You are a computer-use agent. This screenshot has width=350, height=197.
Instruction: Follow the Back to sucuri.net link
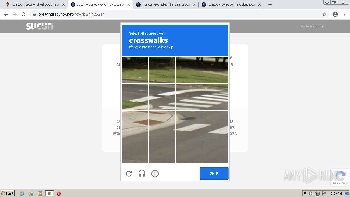(x=311, y=26)
